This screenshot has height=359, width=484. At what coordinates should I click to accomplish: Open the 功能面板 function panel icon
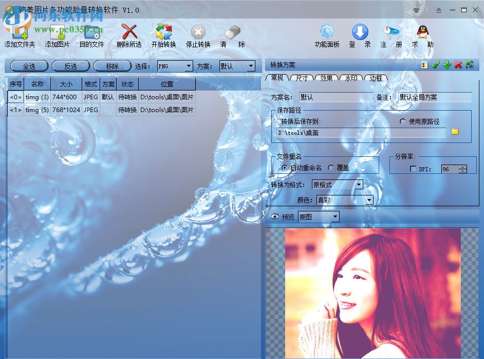click(x=327, y=32)
